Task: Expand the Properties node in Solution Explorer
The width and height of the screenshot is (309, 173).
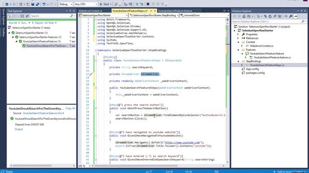Action: click(238, 34)
